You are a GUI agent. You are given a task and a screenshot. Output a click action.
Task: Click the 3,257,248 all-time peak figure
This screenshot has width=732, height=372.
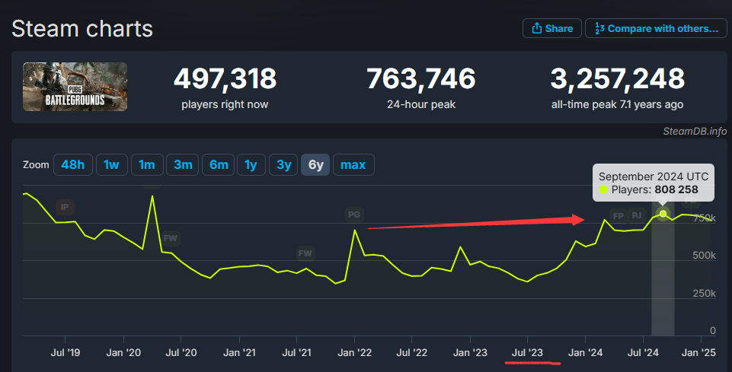point(617,78)
